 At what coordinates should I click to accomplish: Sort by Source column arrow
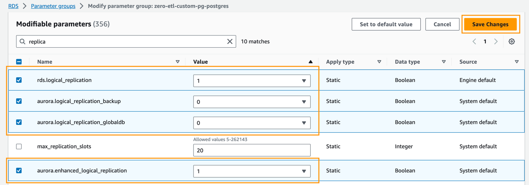coord(516,62)
